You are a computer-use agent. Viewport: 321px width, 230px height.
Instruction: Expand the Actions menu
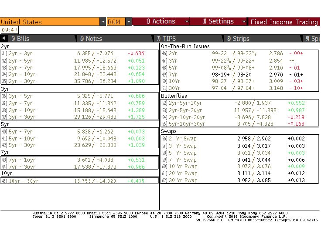pos(161,21)
